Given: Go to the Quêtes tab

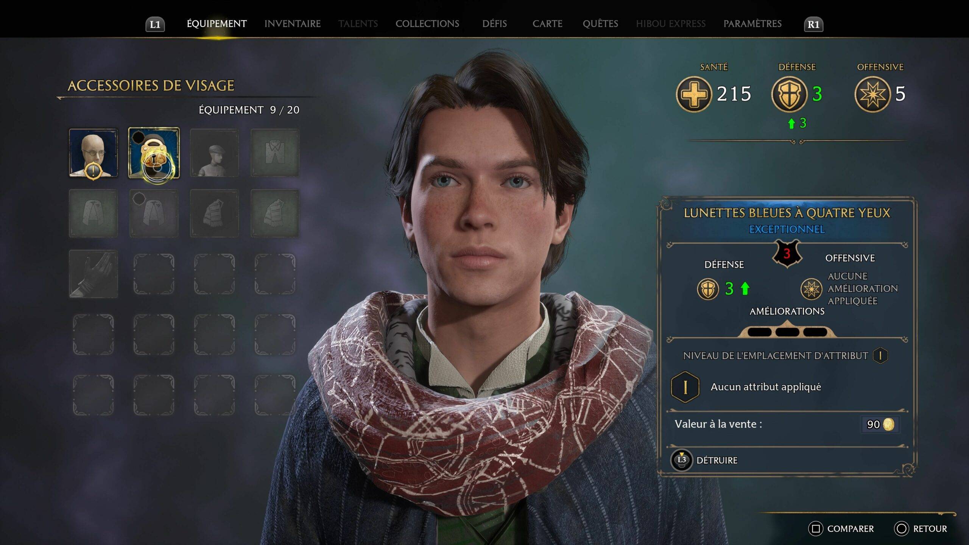Looking at the screenshot, I should point(600,24).
